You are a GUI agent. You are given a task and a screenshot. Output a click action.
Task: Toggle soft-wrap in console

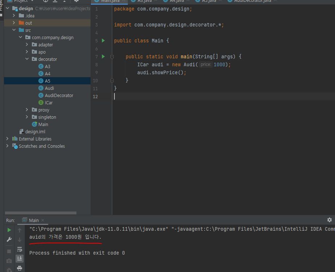tap(20, 249)
